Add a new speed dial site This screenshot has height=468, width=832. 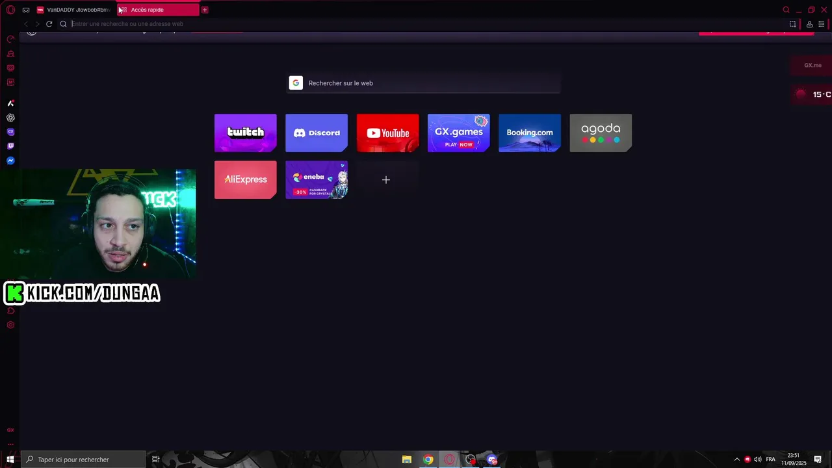coord(386,179)
